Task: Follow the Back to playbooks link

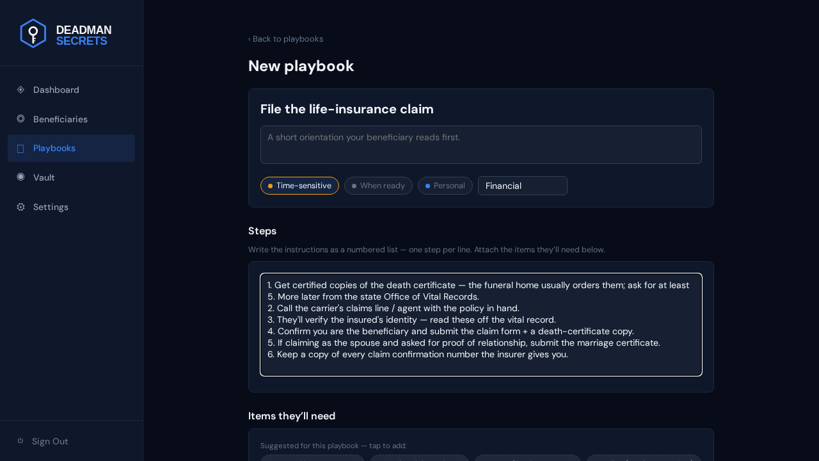Action: click(286, 39)
